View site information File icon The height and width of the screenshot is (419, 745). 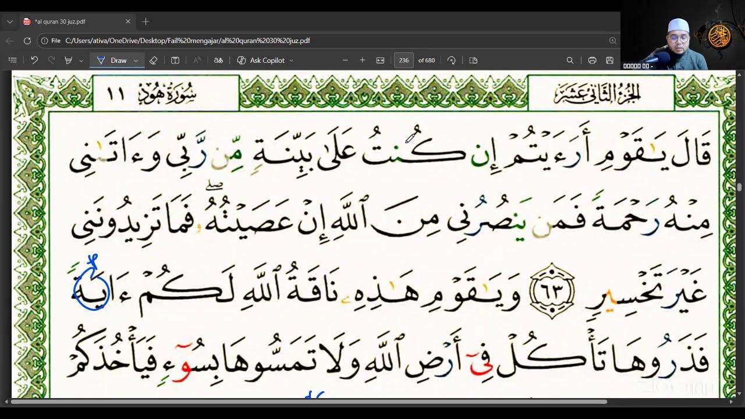pyautogui.click(x=51, y=41)
